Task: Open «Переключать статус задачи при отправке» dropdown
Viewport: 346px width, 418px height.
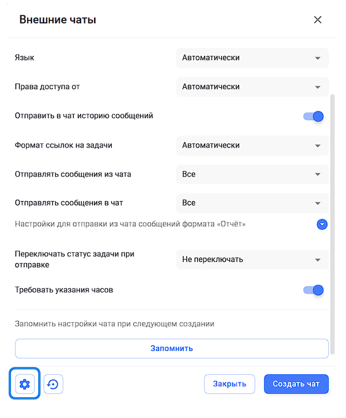Action: (252, 259)
